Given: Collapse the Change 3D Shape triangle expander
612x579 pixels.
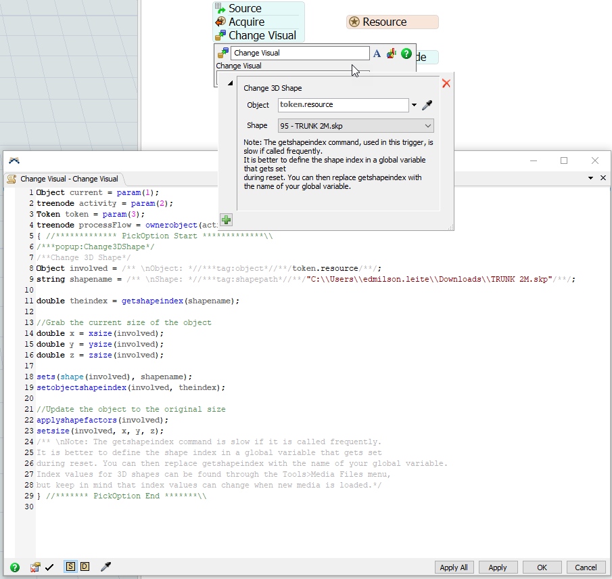Looking at the screenshot, I should pyautogui.click(x=230, y=84).
